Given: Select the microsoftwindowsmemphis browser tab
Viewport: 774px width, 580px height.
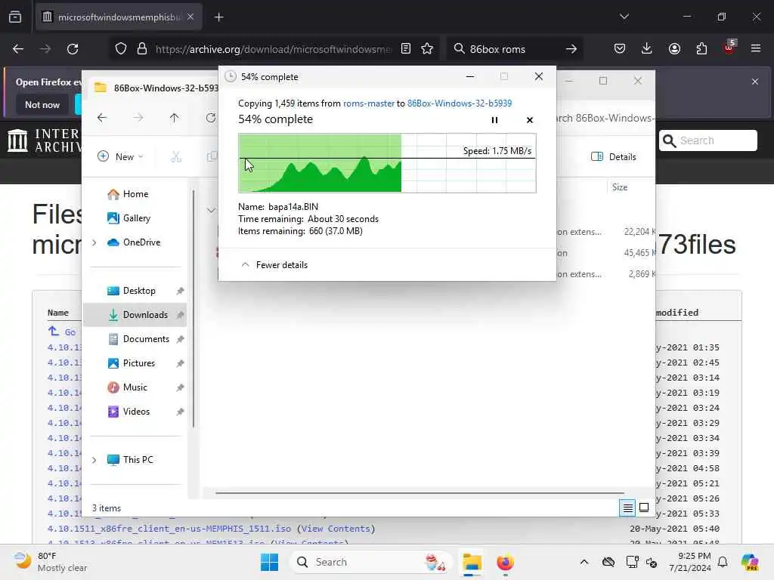Looking at the screenshot, I should [x=119, y=17].
